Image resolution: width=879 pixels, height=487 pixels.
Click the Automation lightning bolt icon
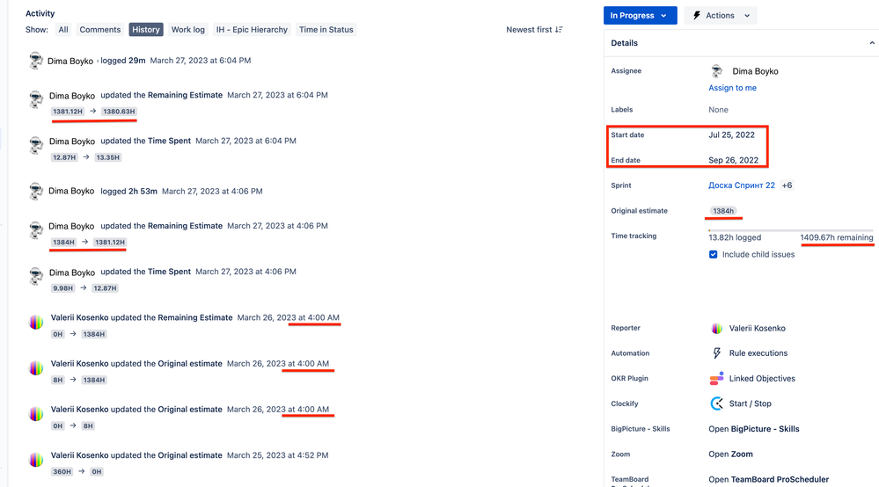point(716,353)
